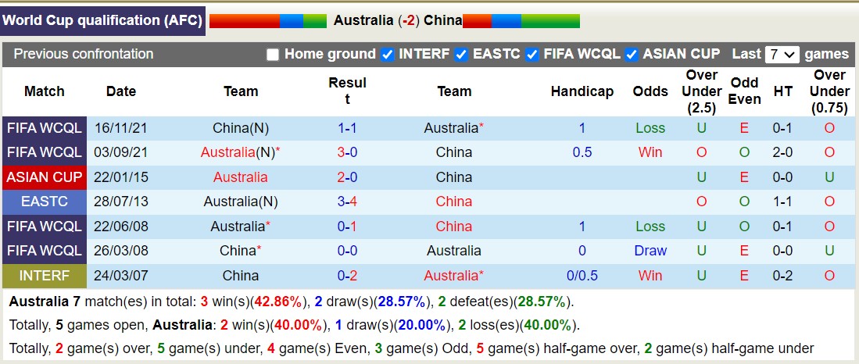Screen dimensions: 859x364
Task: Click Australia* team in 16/11/21 row
Action: (454, 129)
